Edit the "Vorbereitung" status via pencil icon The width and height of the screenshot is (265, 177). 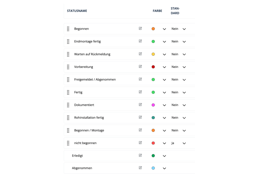pos(140,66)
